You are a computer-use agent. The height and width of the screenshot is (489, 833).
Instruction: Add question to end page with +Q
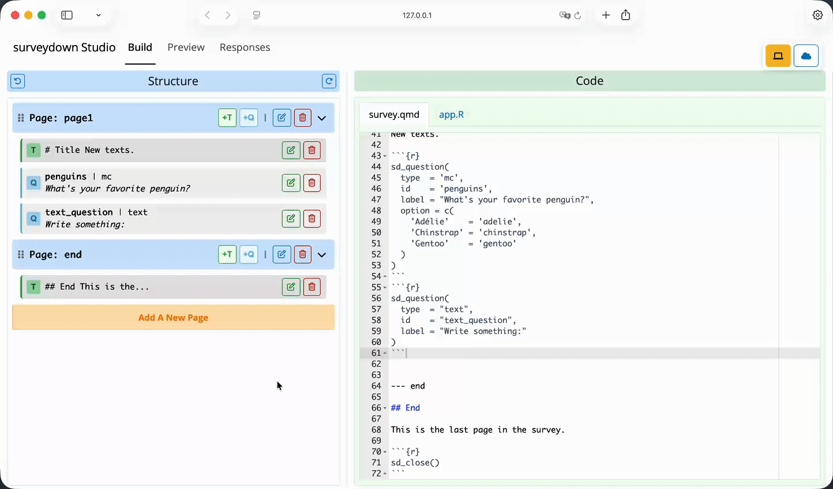(x=249, y=254)
